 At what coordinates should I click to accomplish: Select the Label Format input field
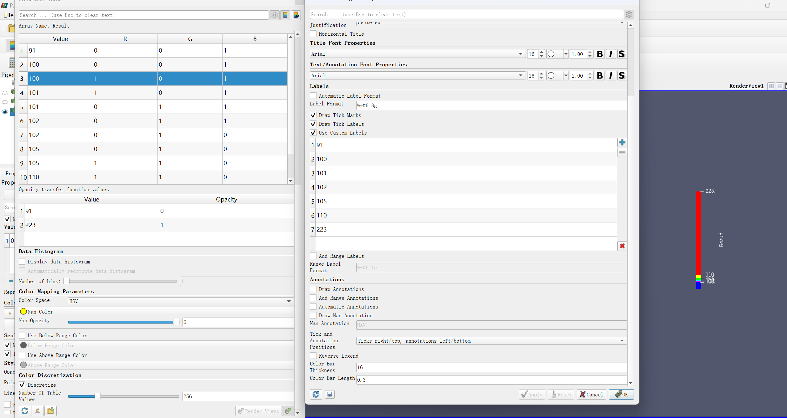[x=491, y=105]
